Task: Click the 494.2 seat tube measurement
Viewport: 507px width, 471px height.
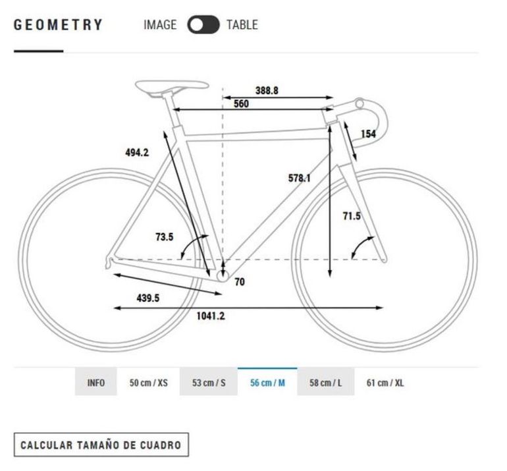Action: (137, 153)
